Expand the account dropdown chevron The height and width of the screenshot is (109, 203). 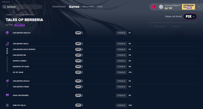coord(199,7)
